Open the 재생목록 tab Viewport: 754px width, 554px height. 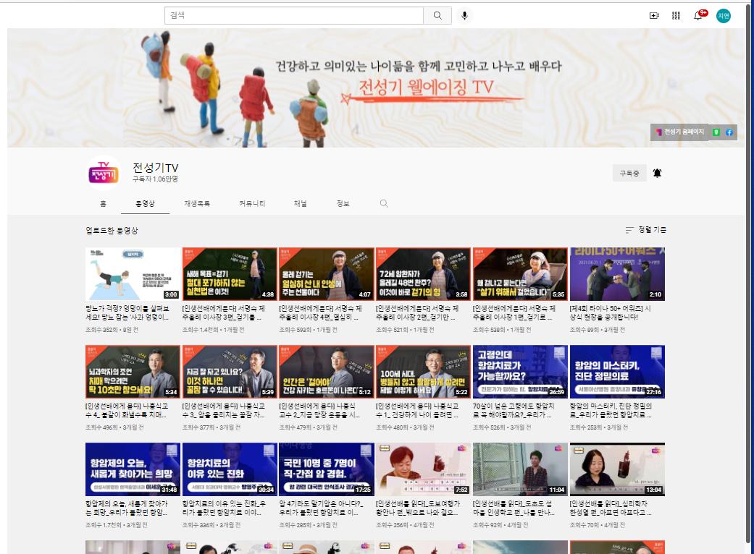pos(197,203)
